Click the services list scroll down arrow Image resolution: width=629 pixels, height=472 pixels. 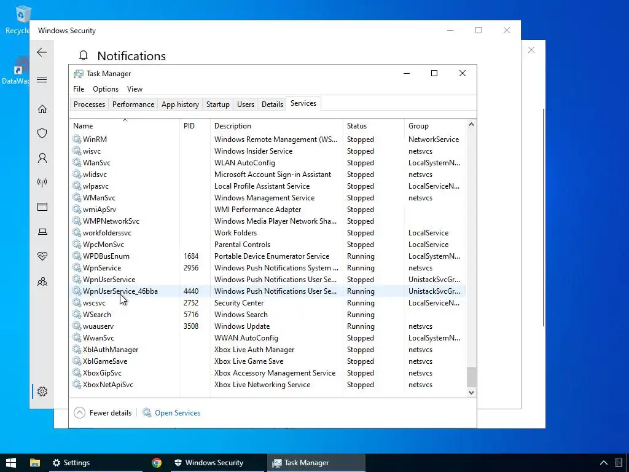(471, 393)
